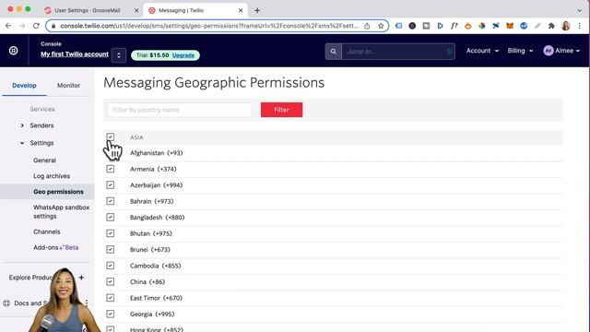590x332 pixels.
Task: Click the Filter by country name field
Action: (180, 110)
